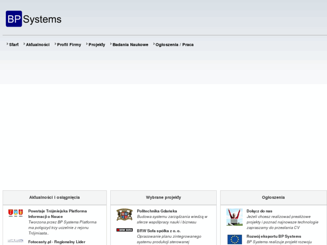Click text 'Opracowanie planu zintegrowanego'
The height and width of the screenshot is (245, 327).
(x=169, y=236)
